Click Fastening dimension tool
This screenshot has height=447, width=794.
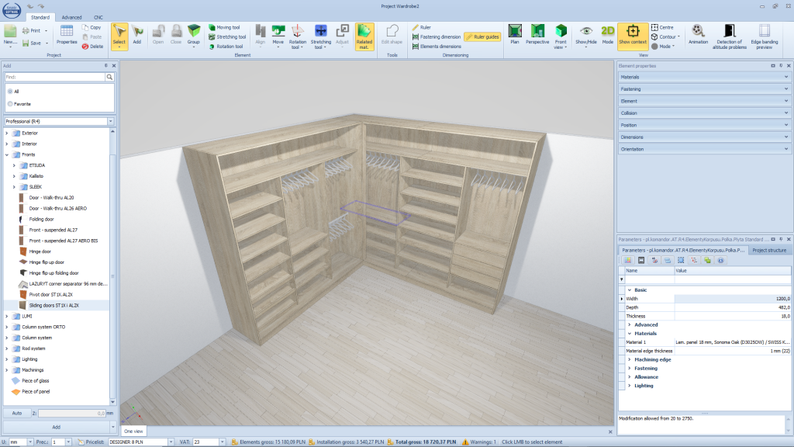(x=436, y=37)
